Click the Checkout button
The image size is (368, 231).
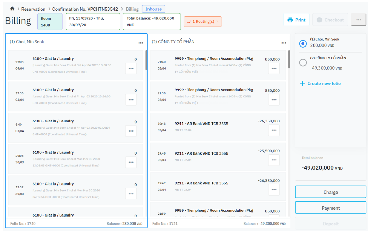click(330, 20)
